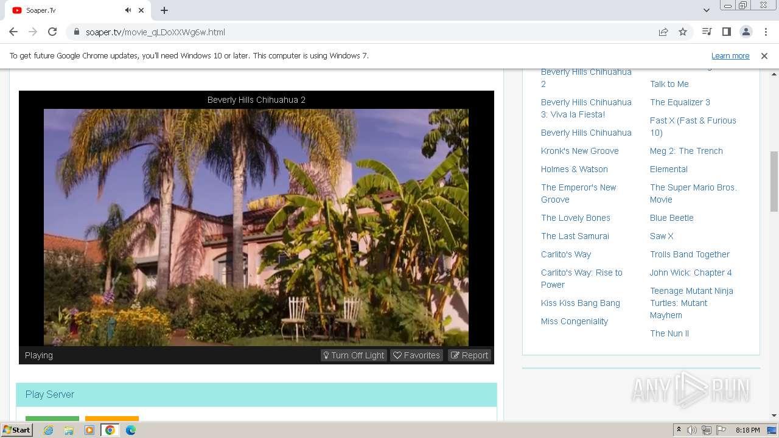Open Kronk's New Groove link
This screenshot has height=438, width=779.
coord(579,151)
